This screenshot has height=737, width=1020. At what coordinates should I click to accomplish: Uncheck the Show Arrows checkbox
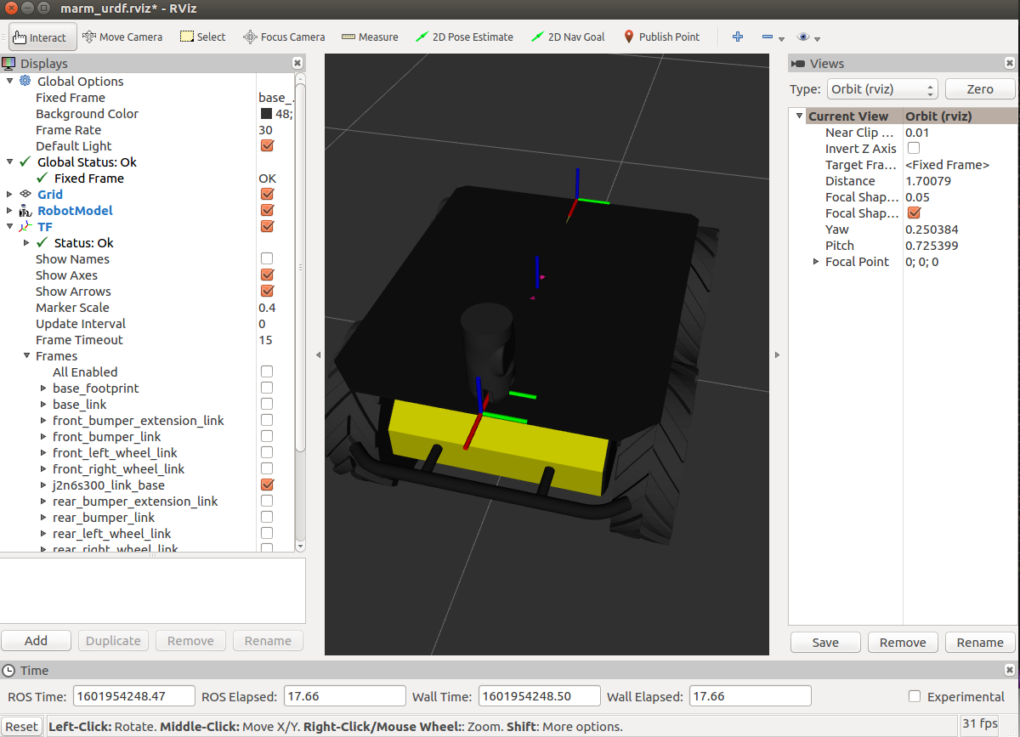tap(267, 291)
